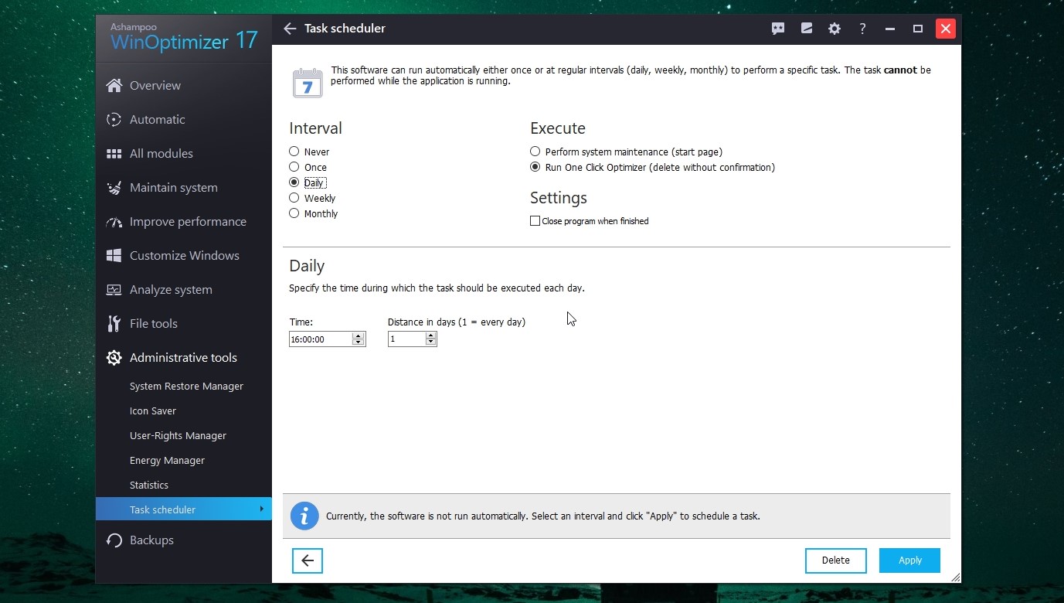Screen dimensions: 1064x603
Task: Click the "Task scheduler" title text
Action: tap(345, 29)
